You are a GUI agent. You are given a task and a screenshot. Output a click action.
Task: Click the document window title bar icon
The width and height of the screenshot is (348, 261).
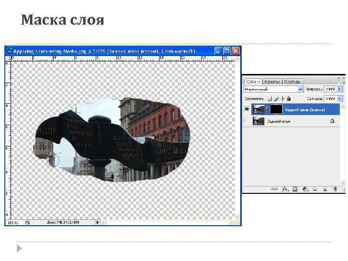click(9, 51)
